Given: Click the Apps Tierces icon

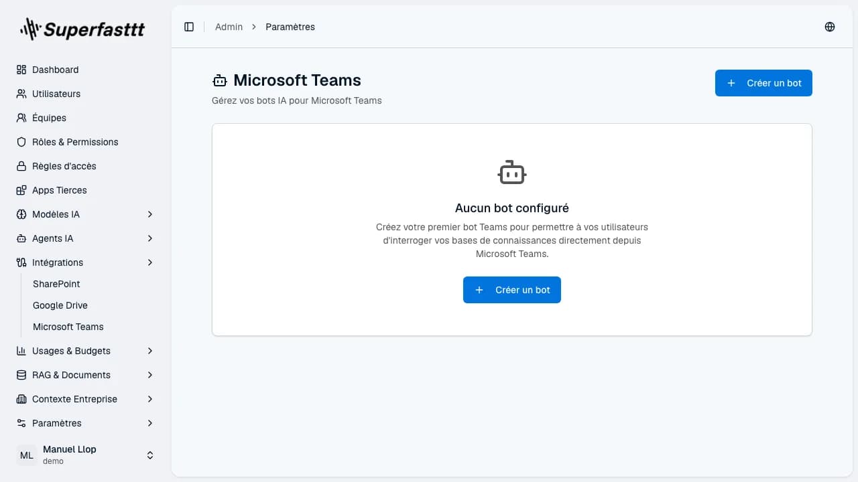Looking at the screenshot, I should point(21,190).
